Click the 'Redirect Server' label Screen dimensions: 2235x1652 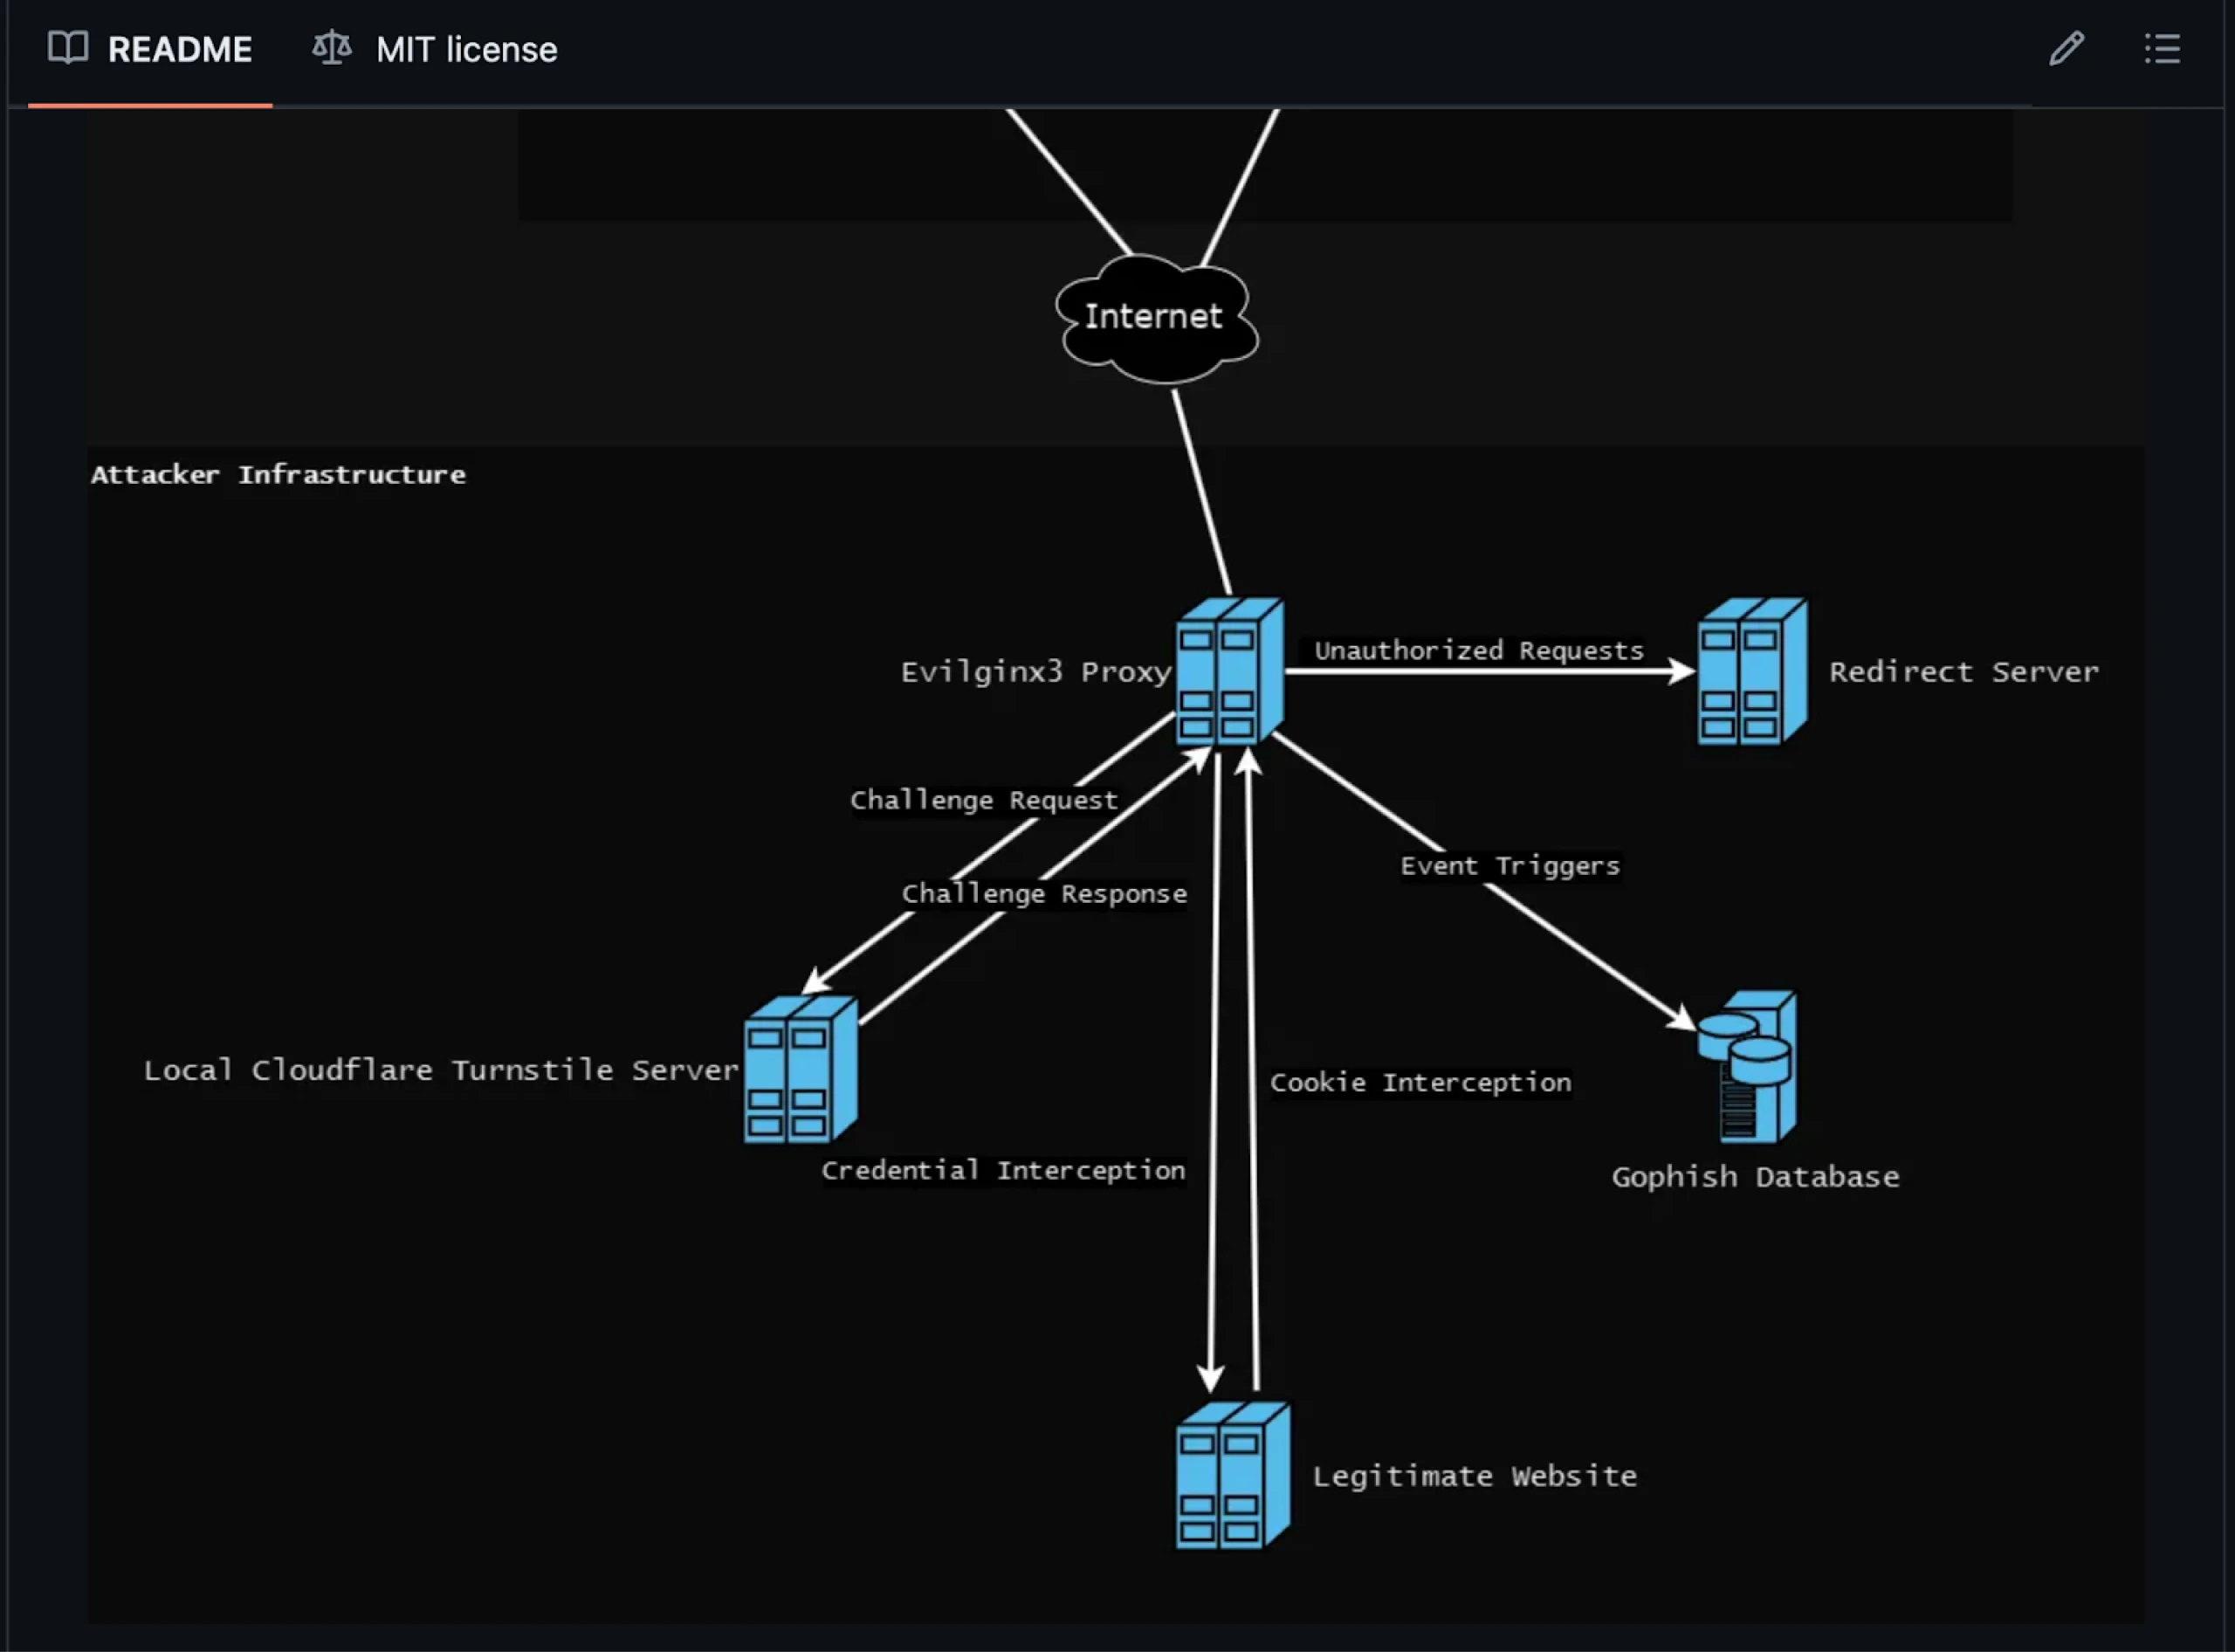click(x=1963, y=671)
